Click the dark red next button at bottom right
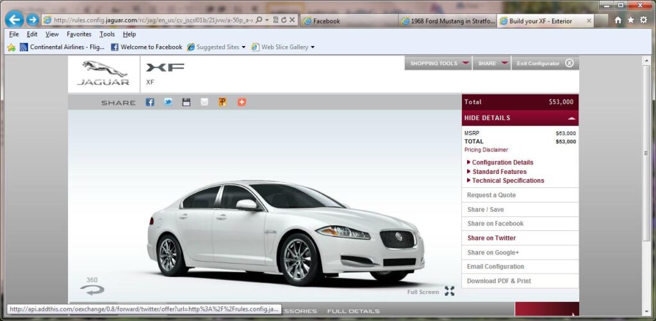 tap(547, 309)
